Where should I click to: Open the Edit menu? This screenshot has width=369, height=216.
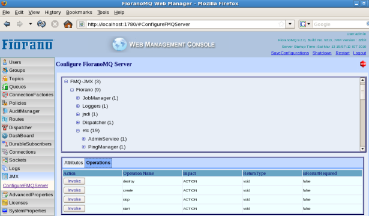(x=19, y=12)
